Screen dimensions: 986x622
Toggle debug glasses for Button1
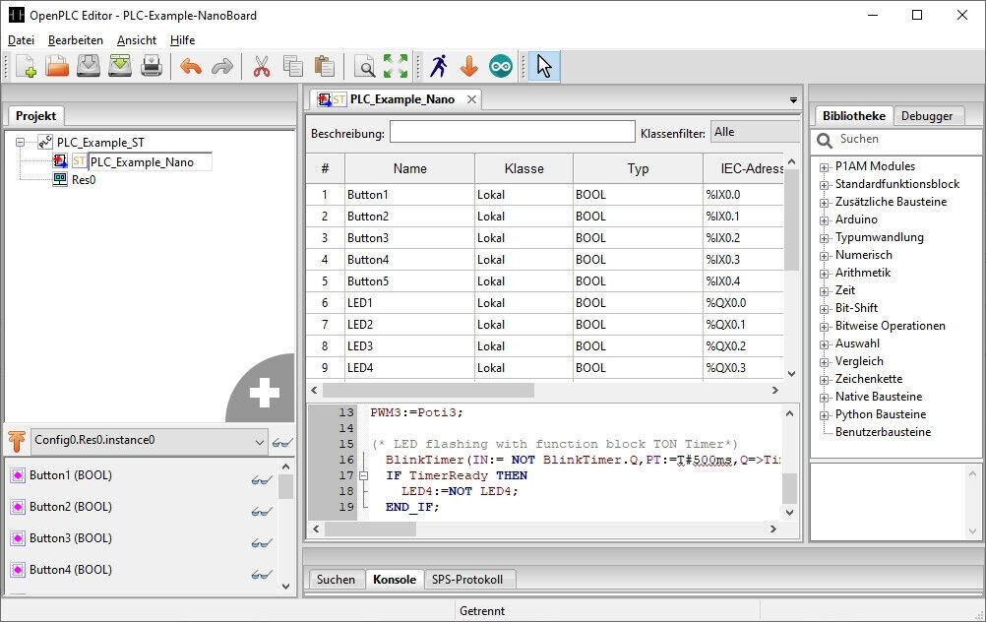pyautogui.click(x=261, y=480)
